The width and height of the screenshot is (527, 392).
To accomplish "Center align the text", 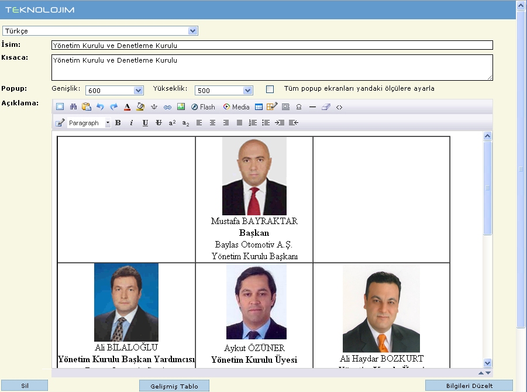I will 212,123.
